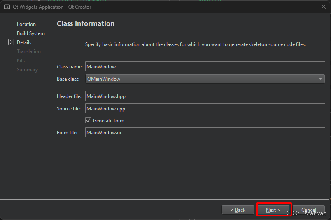Click the skeleton source code description text
The height and width of the screenshot is (220, 331).
196,44
